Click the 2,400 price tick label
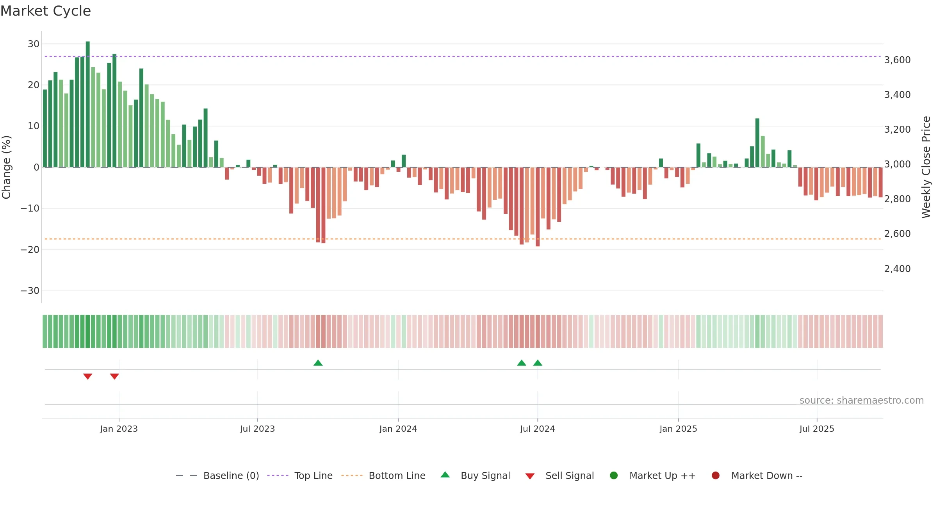 click(x=898, y=269)
